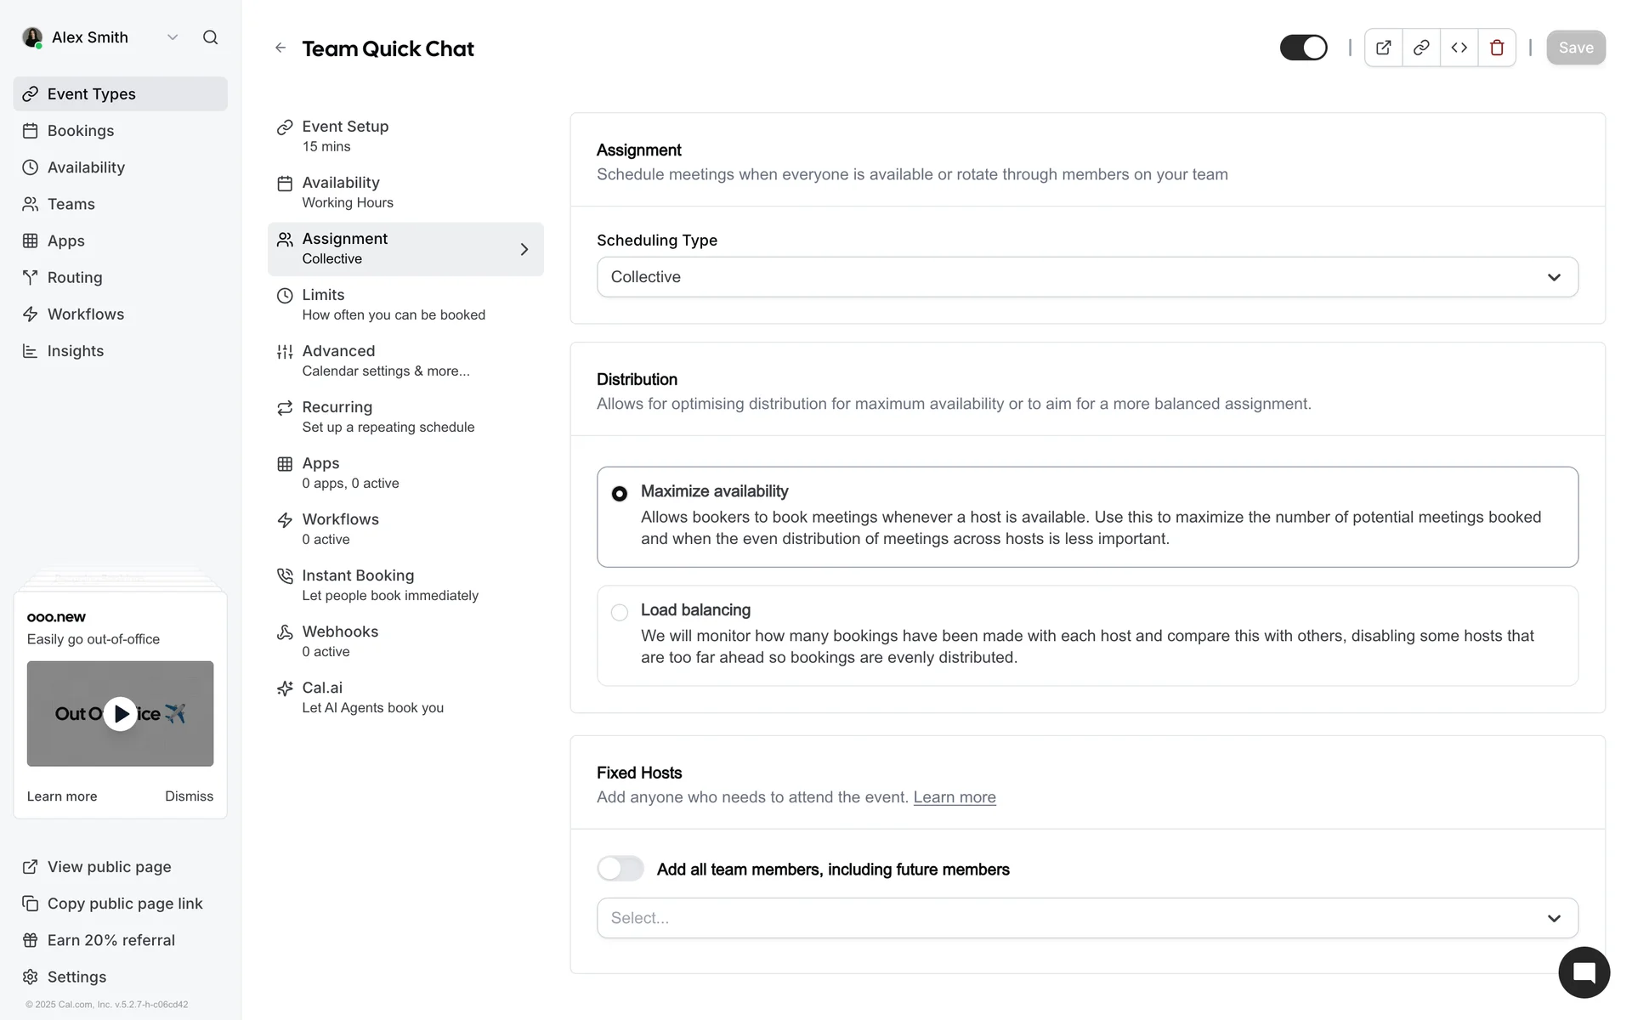Delete event using red trash icon
The height and width of the screenshot is (1020, 1632).
[1497, 48]
